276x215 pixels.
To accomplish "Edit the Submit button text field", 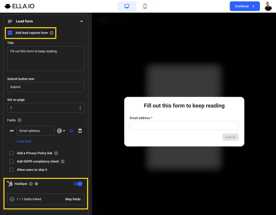I will pos(46,87).
